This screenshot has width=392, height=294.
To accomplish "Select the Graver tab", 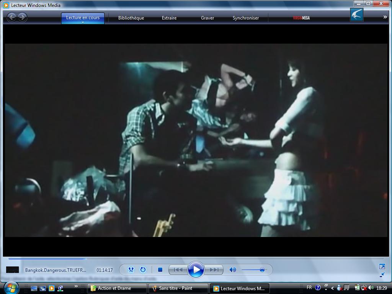I will [207, 18].
